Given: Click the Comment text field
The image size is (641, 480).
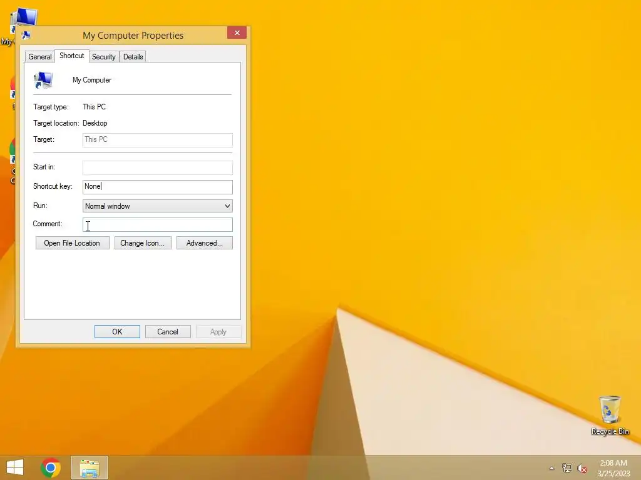Looking at the screenshot, I should coord(158,224).
